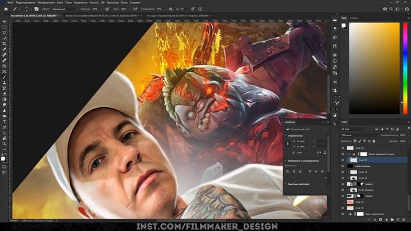Collapse the Выровнять и распределить section
411x231 pixels.
286,160
